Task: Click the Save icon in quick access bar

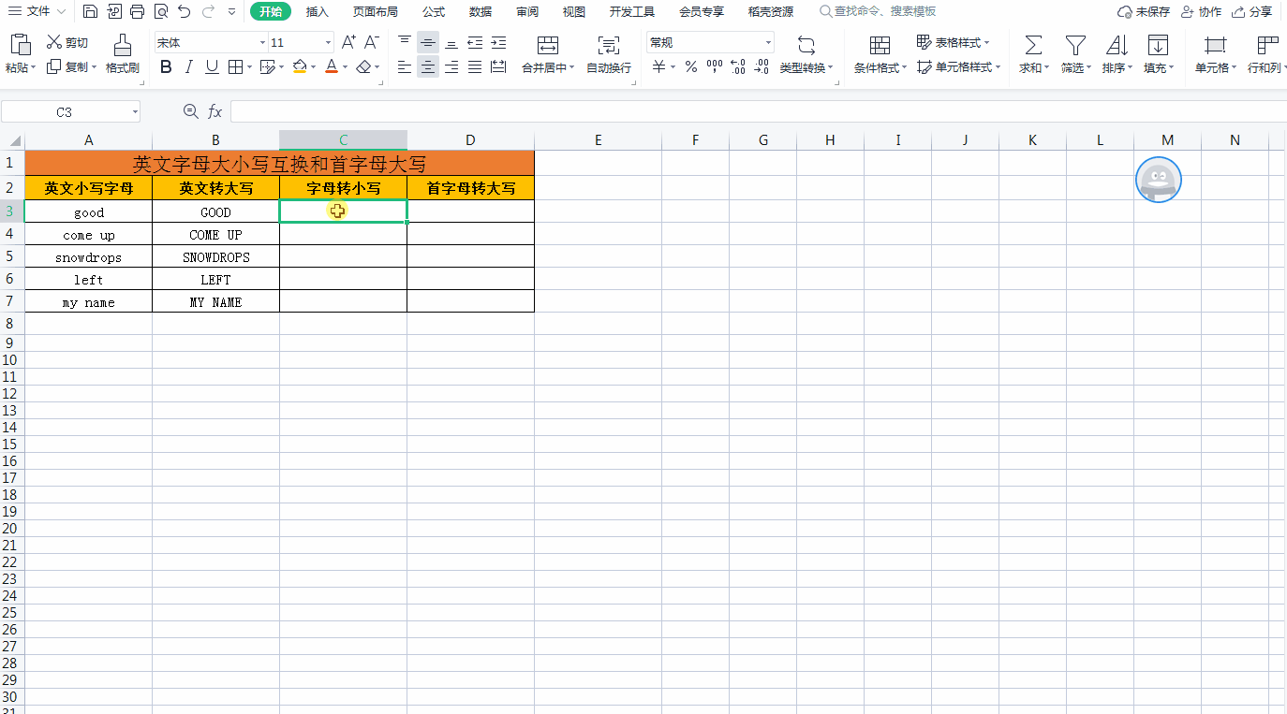Action: [x=90, y=12]
